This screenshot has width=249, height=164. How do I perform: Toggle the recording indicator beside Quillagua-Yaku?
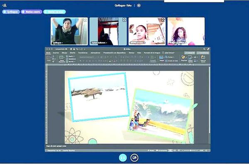[x=139, y=5]
